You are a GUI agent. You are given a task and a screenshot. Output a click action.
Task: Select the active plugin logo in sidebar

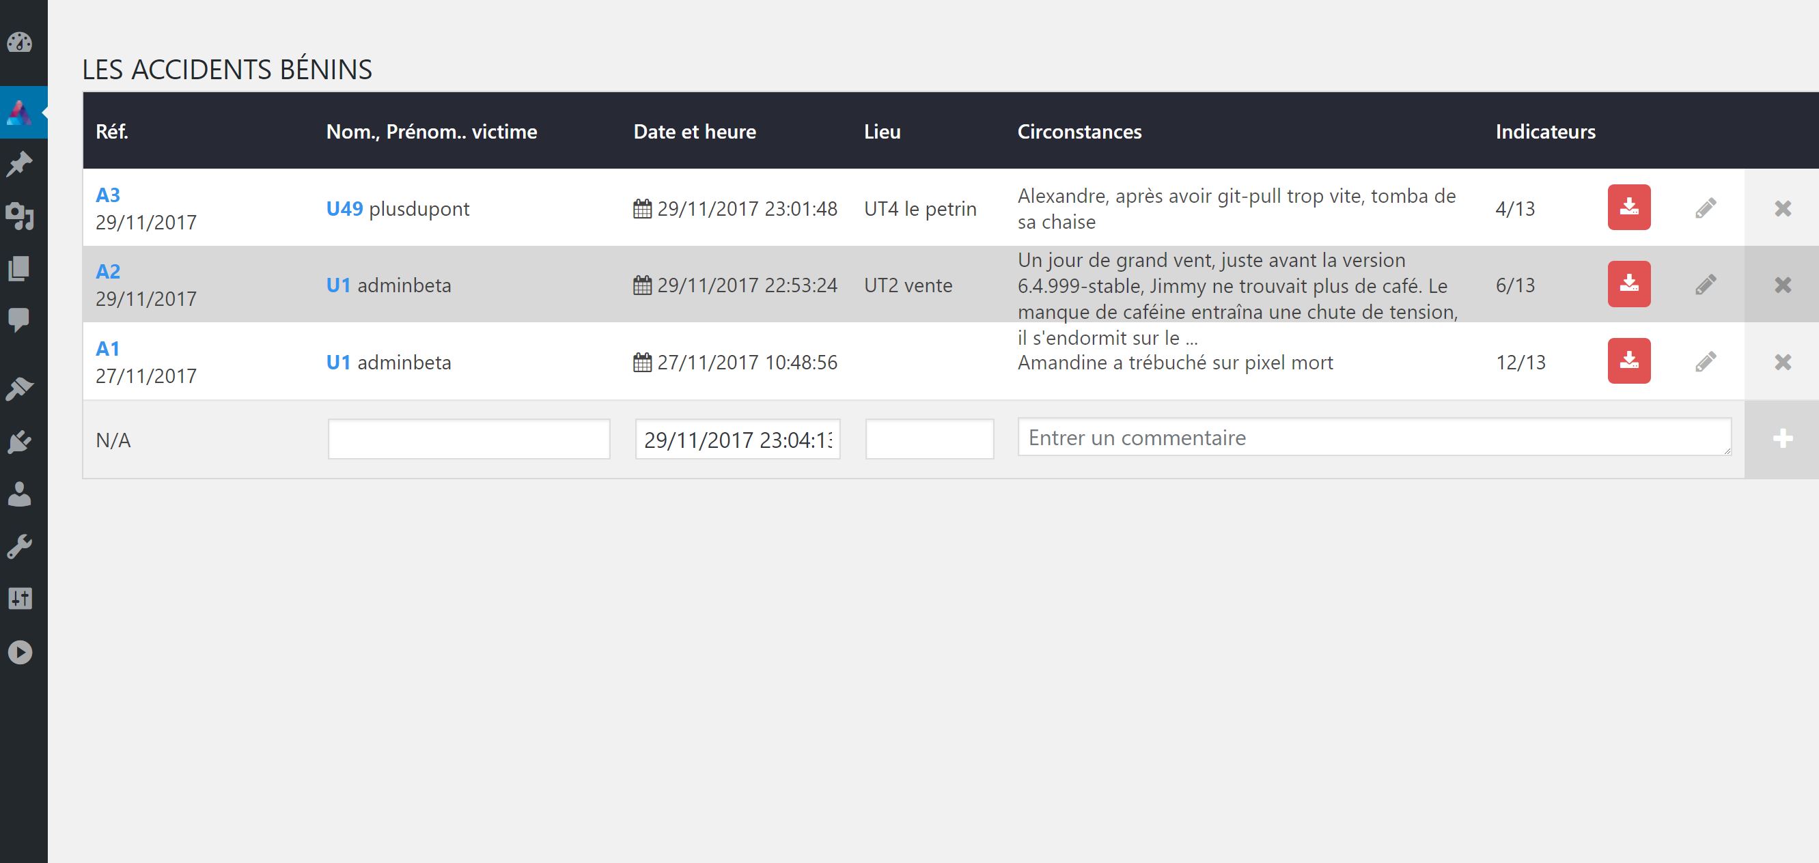[x=20, y=111]
